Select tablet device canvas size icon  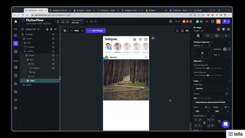63,21
